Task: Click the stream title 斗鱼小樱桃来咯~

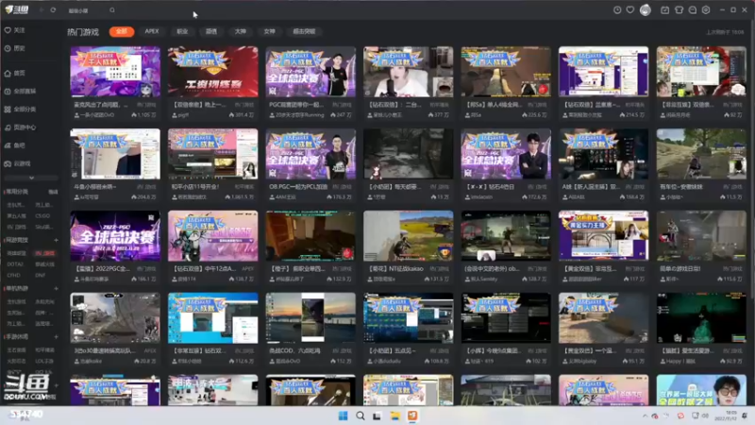Action: 95,186
